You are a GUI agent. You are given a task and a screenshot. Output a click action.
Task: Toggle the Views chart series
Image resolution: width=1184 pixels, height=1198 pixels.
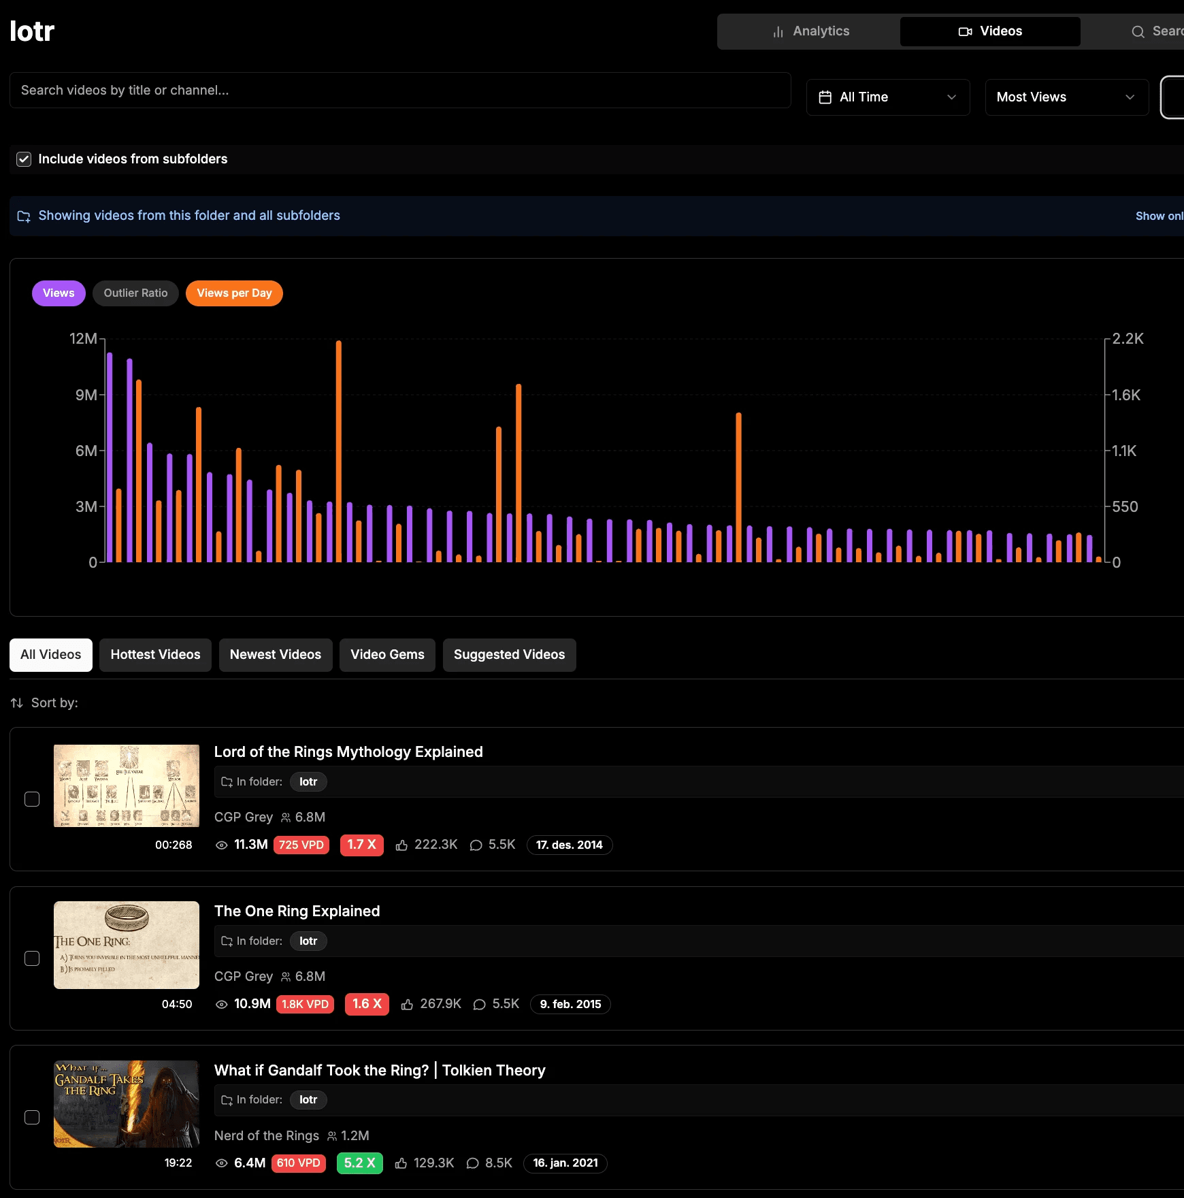(59, 293)
